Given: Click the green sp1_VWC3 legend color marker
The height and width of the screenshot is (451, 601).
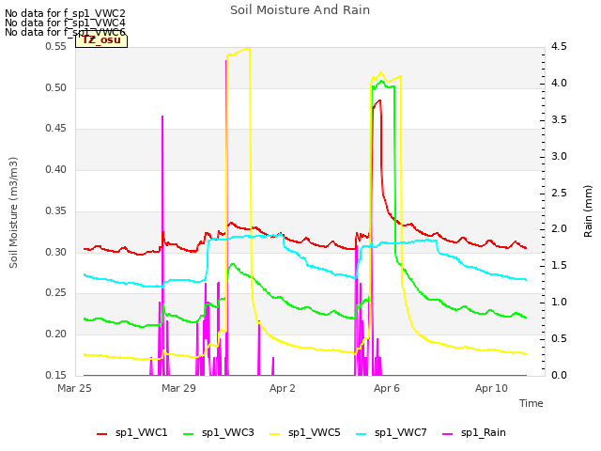Looking at the screenshot, I should pos(188,434).
